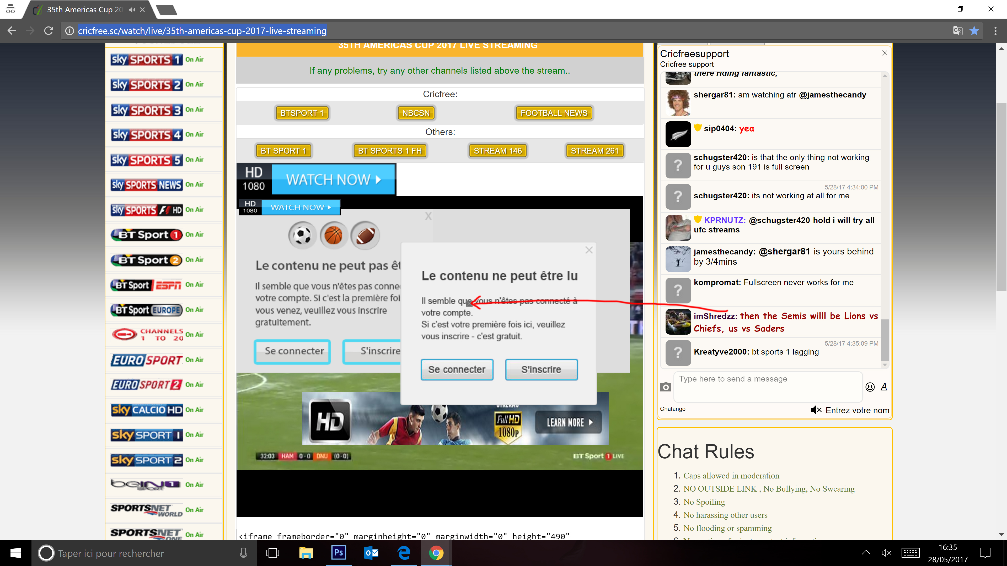Open the BT Sport 1 channel logo
The width and height of the screenshot is (1007, 566).
147,235
